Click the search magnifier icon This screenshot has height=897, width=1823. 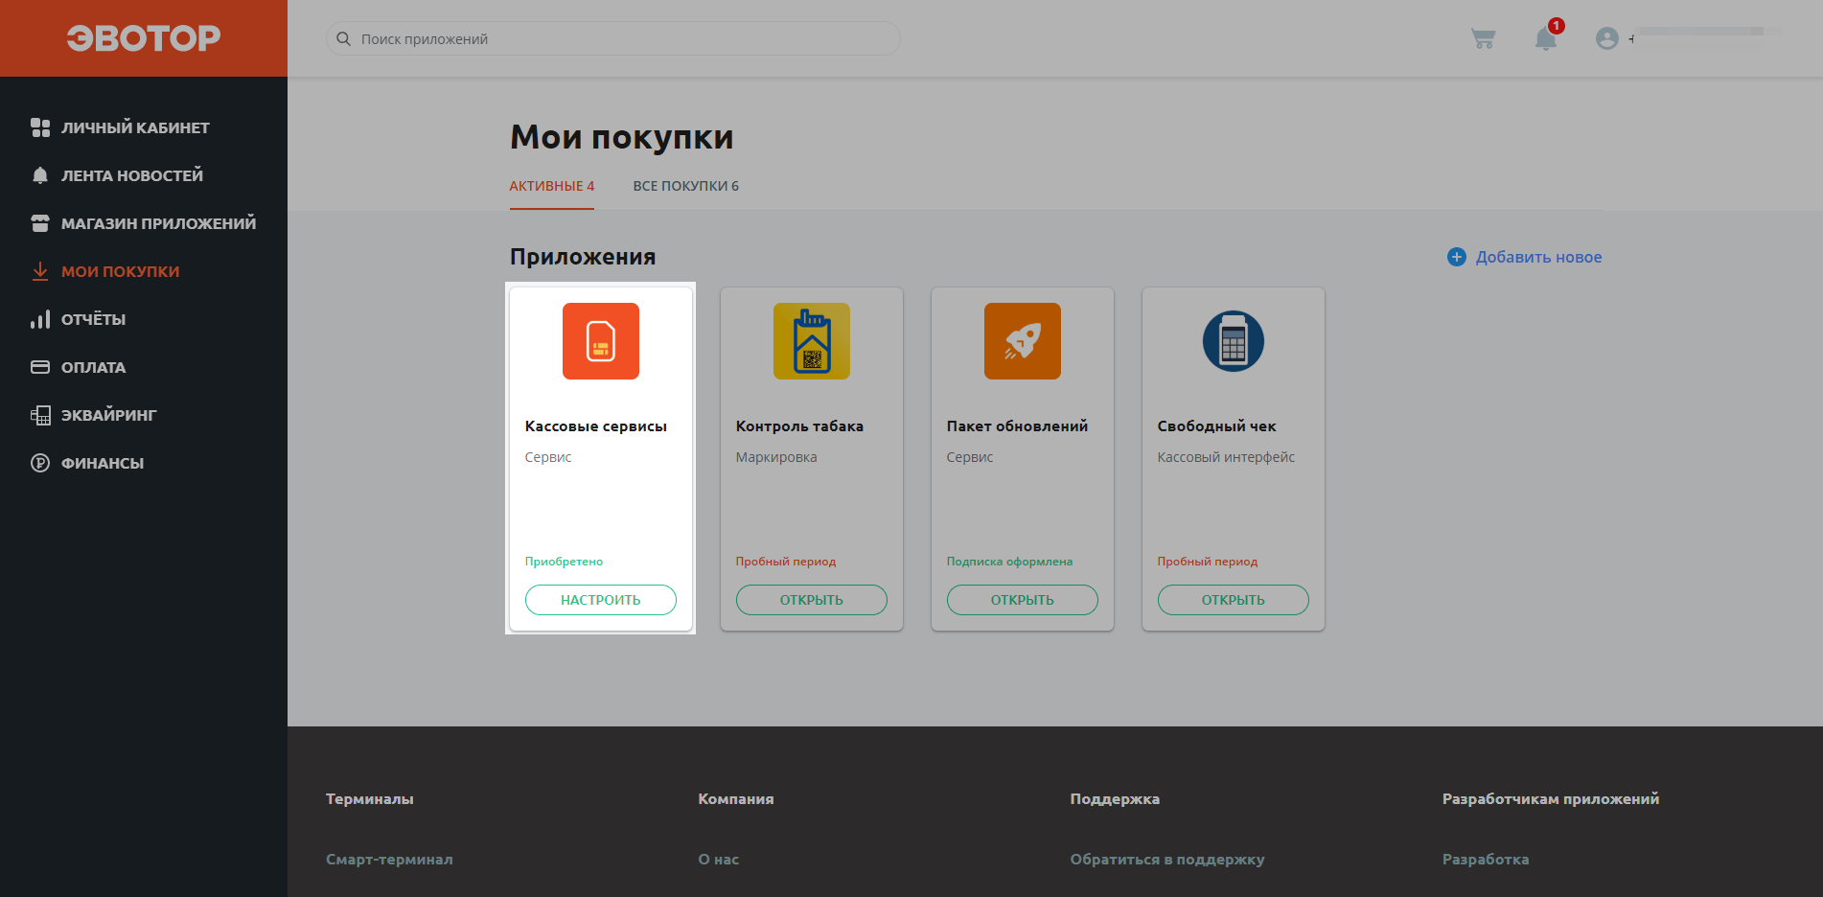click(343, 39)
